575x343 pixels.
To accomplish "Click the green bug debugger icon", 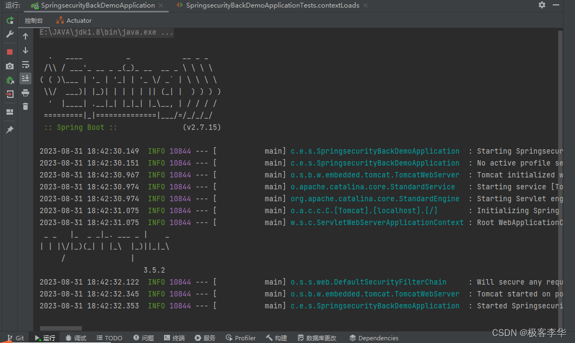I will tap(10, 80).
